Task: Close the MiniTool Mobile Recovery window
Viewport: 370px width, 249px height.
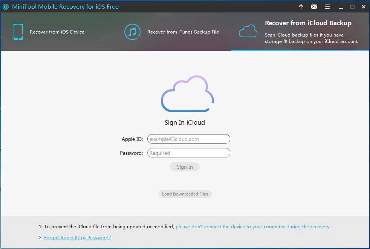Action: point(363,7)
